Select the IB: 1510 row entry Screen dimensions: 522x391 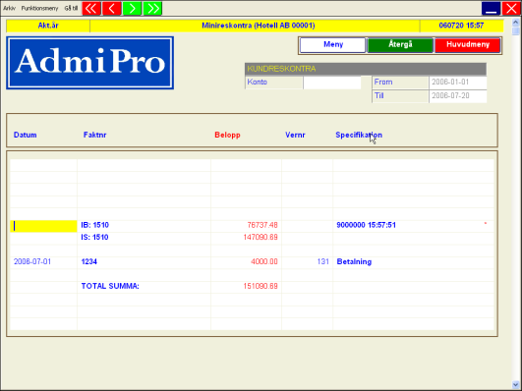[95, 225]
